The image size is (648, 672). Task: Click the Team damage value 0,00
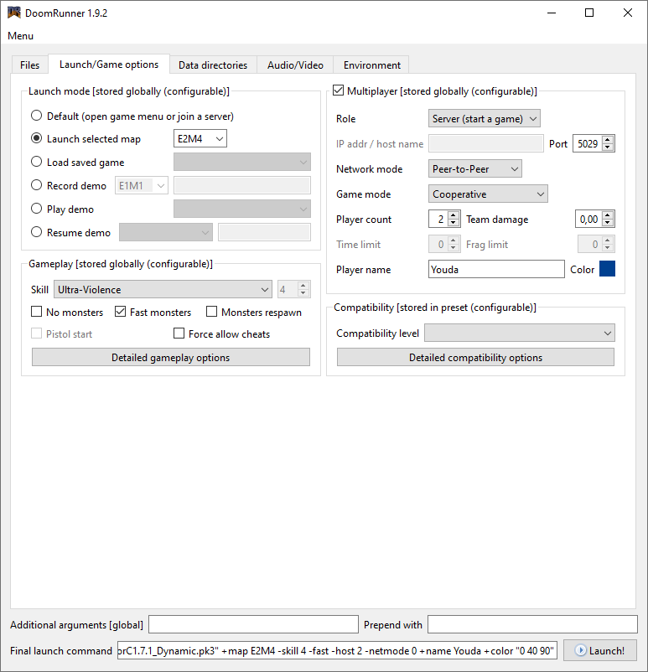(x=588, y=219)
